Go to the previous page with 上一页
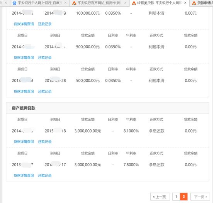The height and width of the screenshot is (203, 214). pyautogui.click(x=160, y=197)
